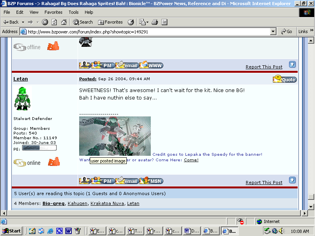Click the blue jump-to-top arrow icon
Viewport: 315px width, 236px height.
click(x=292, y=180)
